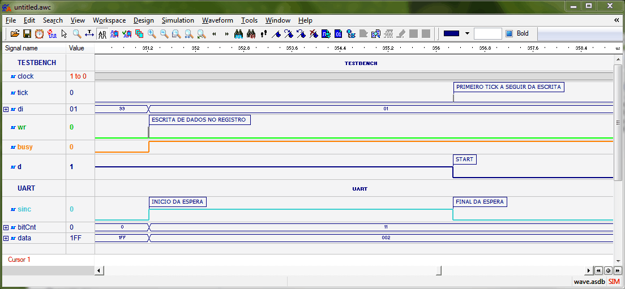
Task: Add a bookmark with blue flag icon
Action: point(276,34)
